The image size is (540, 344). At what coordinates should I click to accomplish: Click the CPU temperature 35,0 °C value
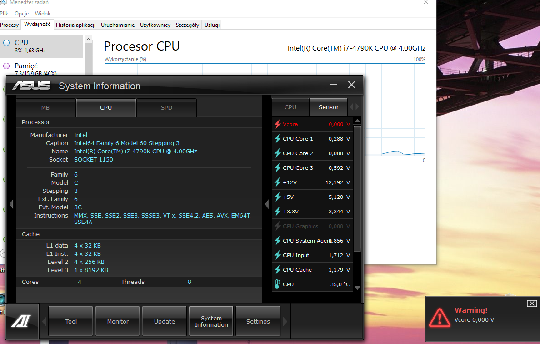(x=340, y=284)
